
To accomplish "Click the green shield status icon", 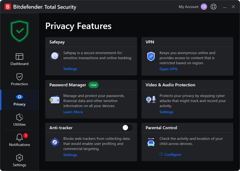I will (x=19, y=31).
